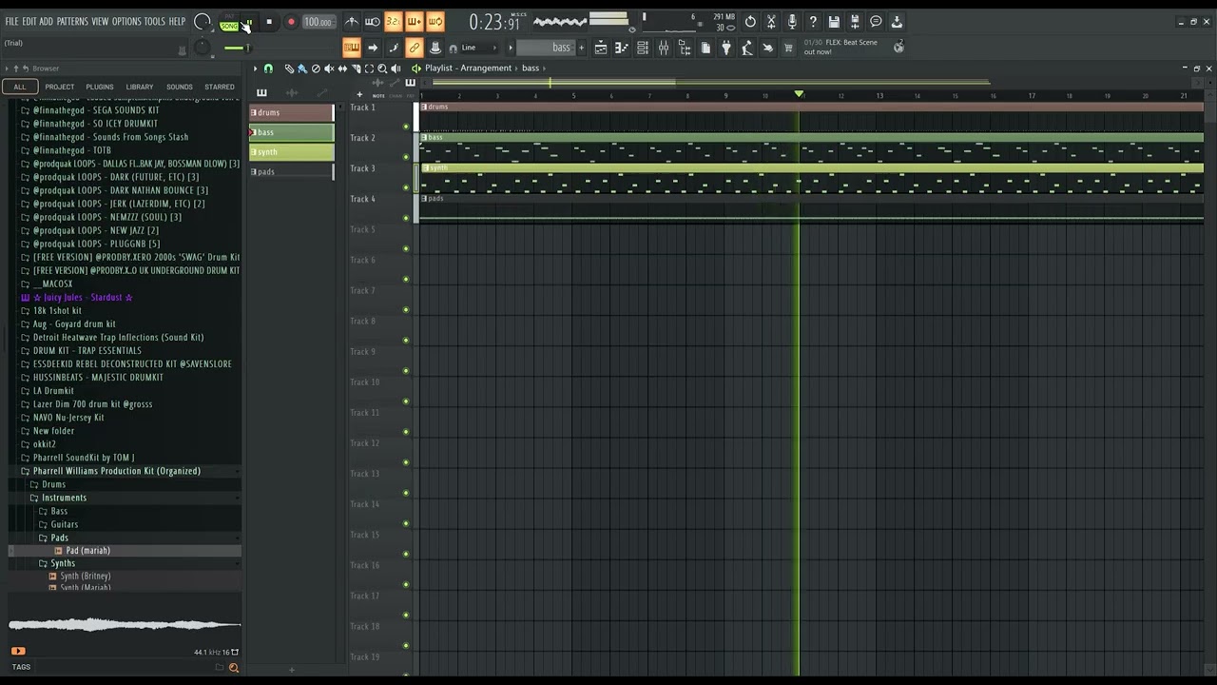Select the playlist zoom tool
The width and height of the screenshot is (1217, 685).
(x=382, y=68)
